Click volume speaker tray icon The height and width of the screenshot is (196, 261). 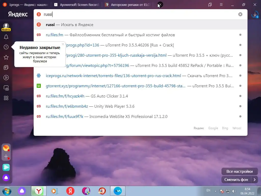[234, 191]
